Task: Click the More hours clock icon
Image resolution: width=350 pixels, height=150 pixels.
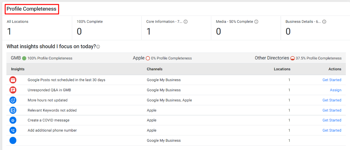Action: pos(13,100)
